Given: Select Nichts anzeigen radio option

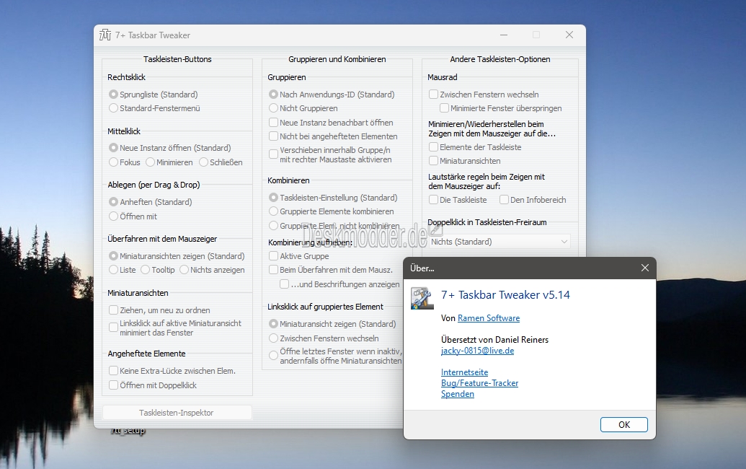Looking at the screenshot, I should coord(184,270).
